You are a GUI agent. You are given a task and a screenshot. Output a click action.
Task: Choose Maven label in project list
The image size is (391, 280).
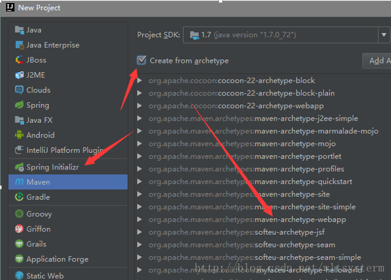click(38, 182)
